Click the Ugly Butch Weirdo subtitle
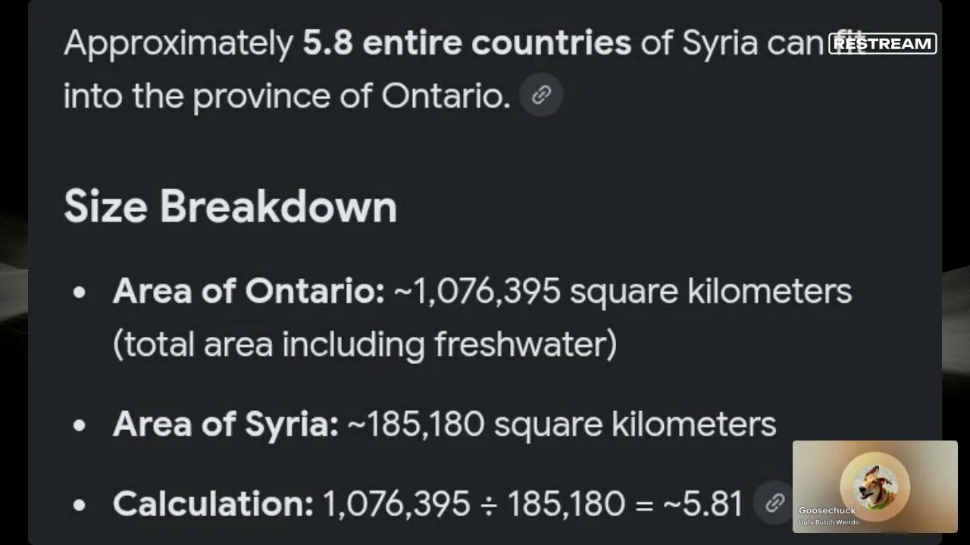The image size is (970, 545). pyautogui.click(x=828, y=522)
